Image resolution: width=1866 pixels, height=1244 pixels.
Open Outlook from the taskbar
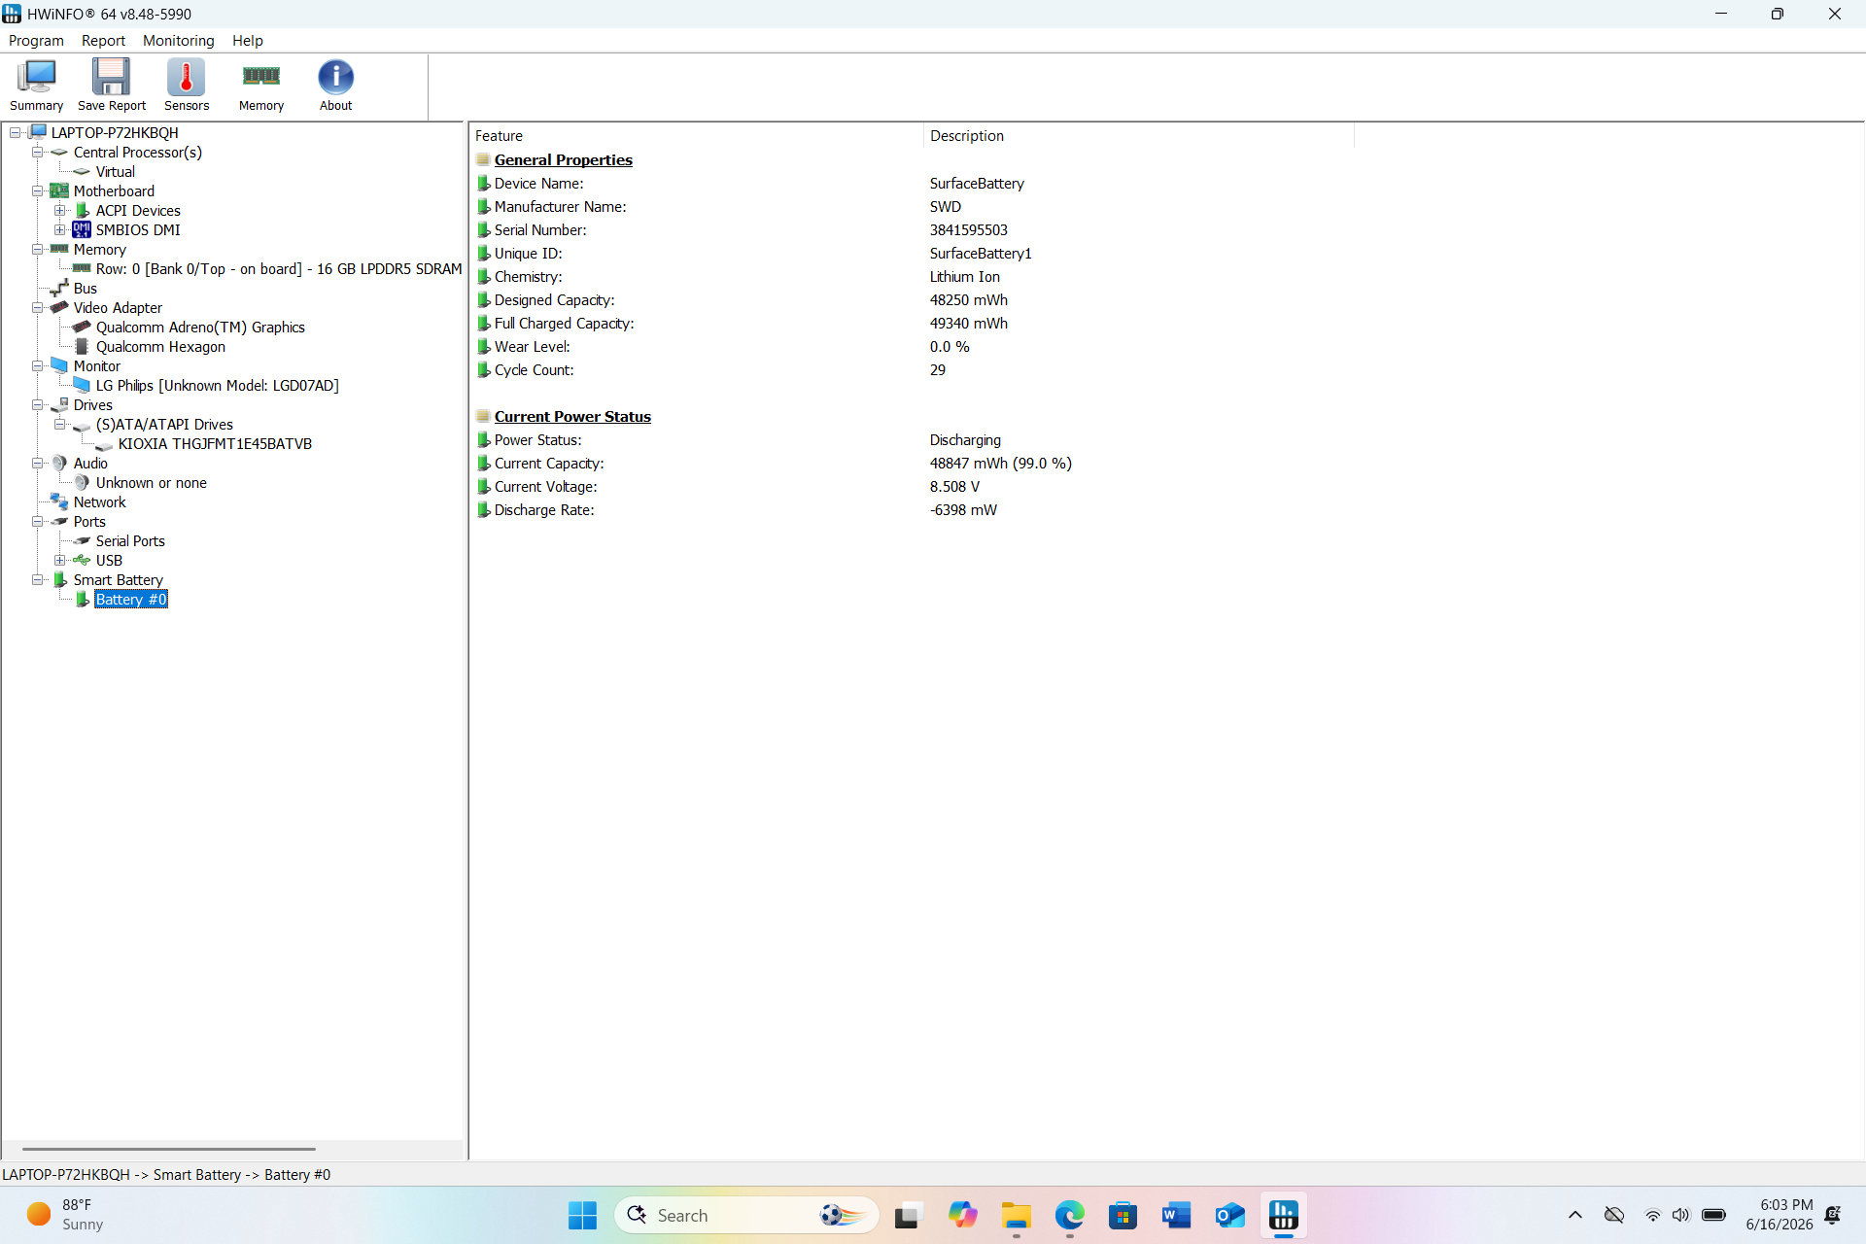coord(1229,1215)
